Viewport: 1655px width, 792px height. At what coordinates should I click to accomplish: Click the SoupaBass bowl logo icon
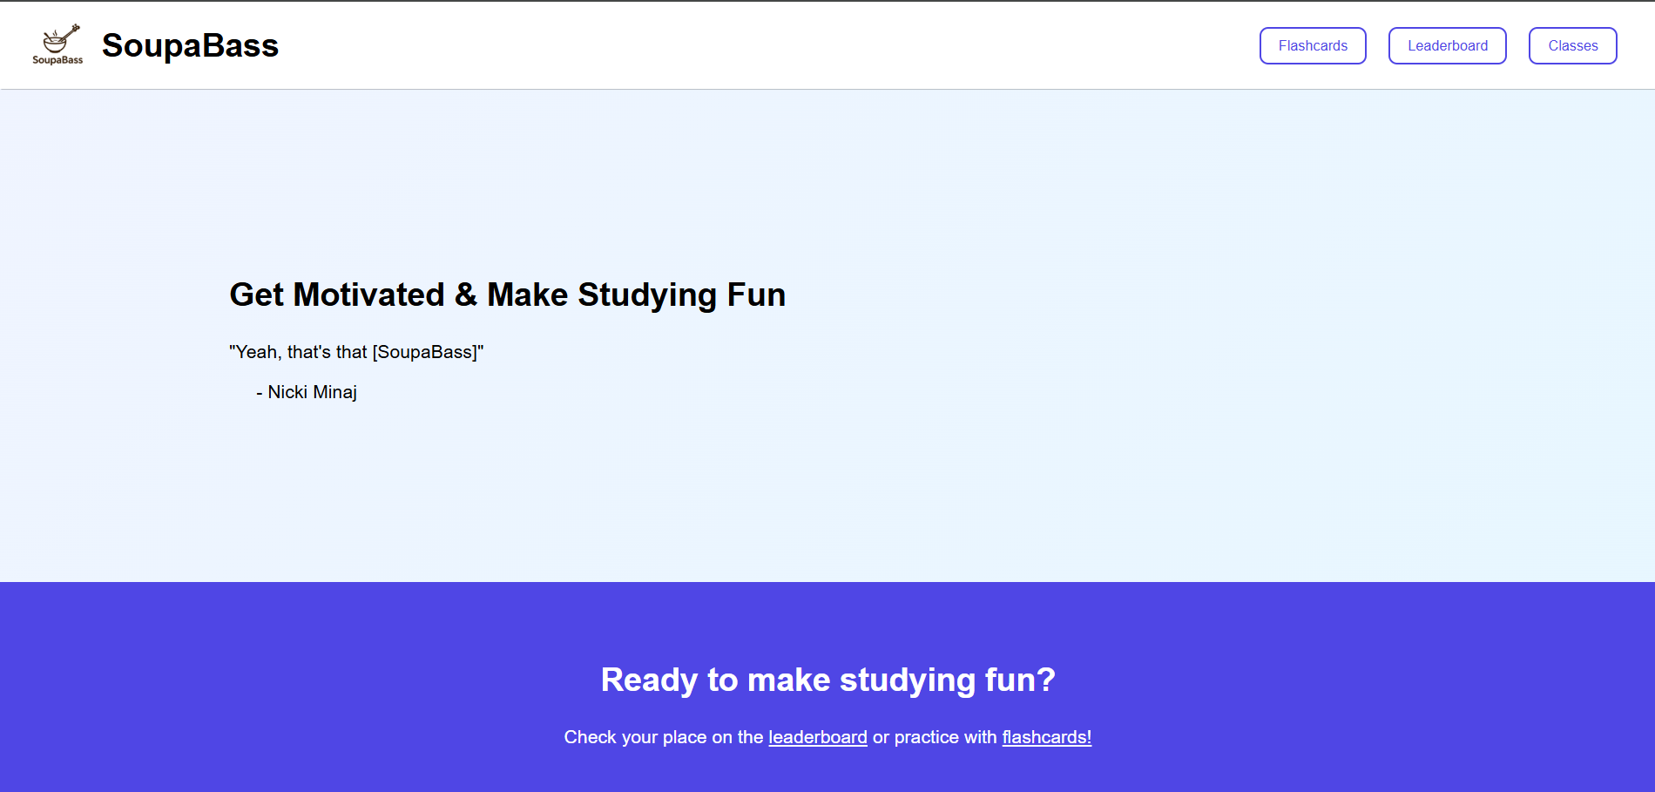(57, 44)
